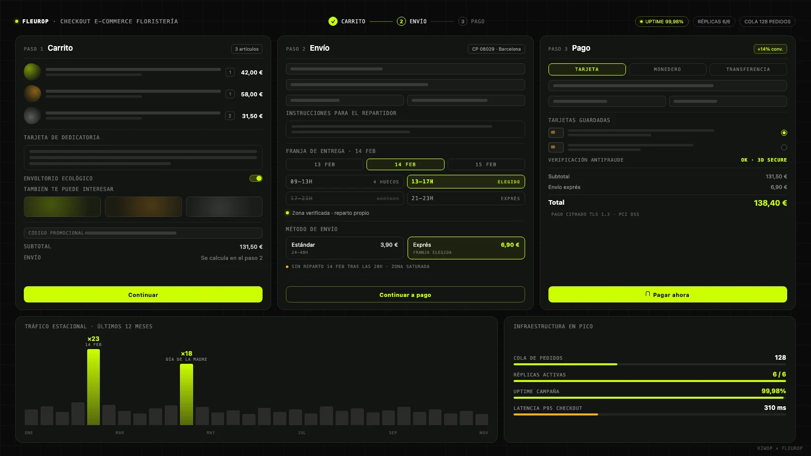Choose the 15 FEB delivery date
The image size is (811, 456).
486,165
